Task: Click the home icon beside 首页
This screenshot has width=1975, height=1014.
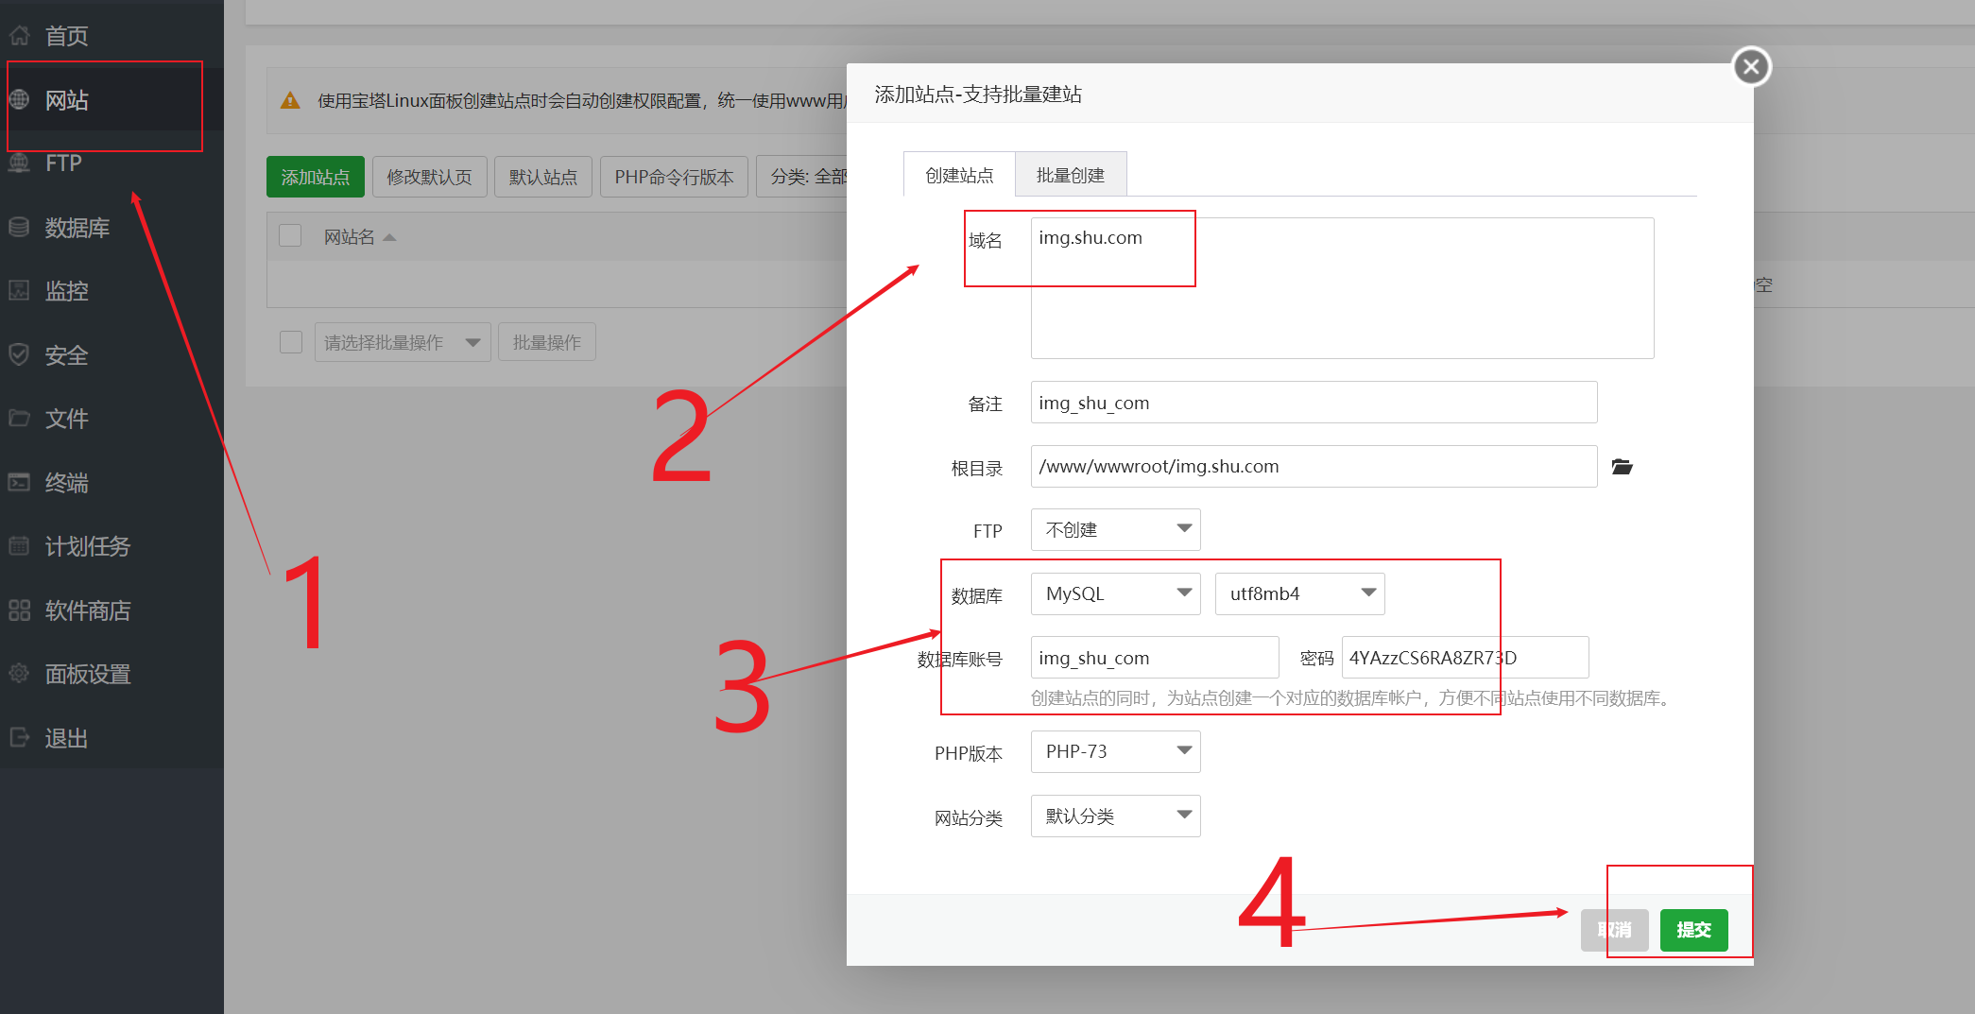Action: click(x=20, y=36)
